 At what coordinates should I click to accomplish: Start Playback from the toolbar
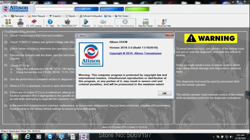click(86, 23)
